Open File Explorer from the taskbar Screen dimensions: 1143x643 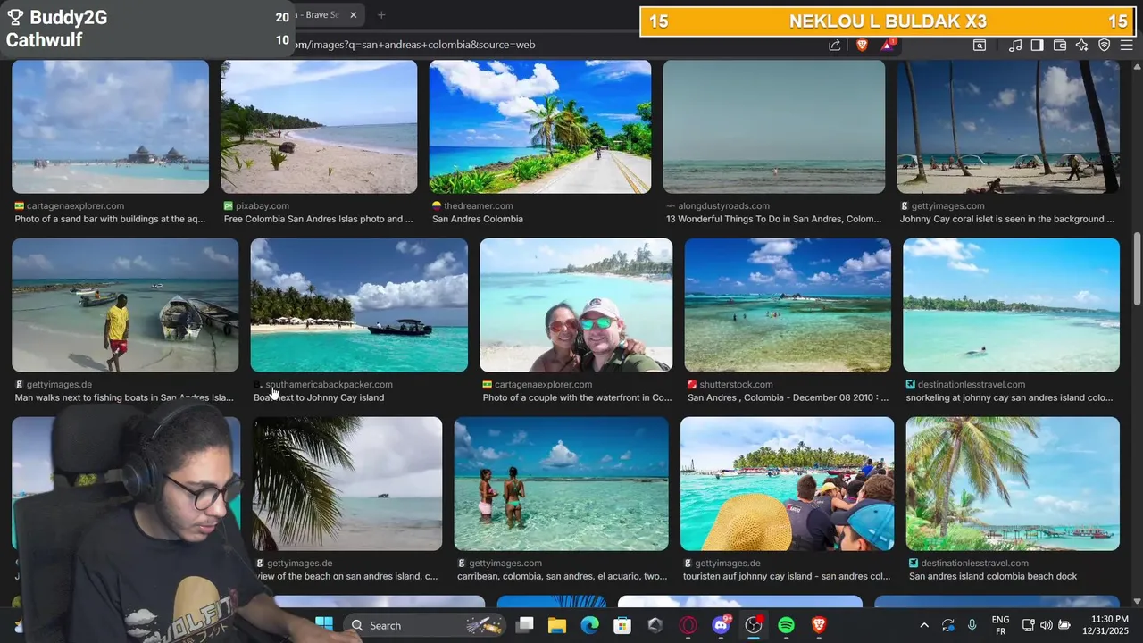(x=556, y=625)
